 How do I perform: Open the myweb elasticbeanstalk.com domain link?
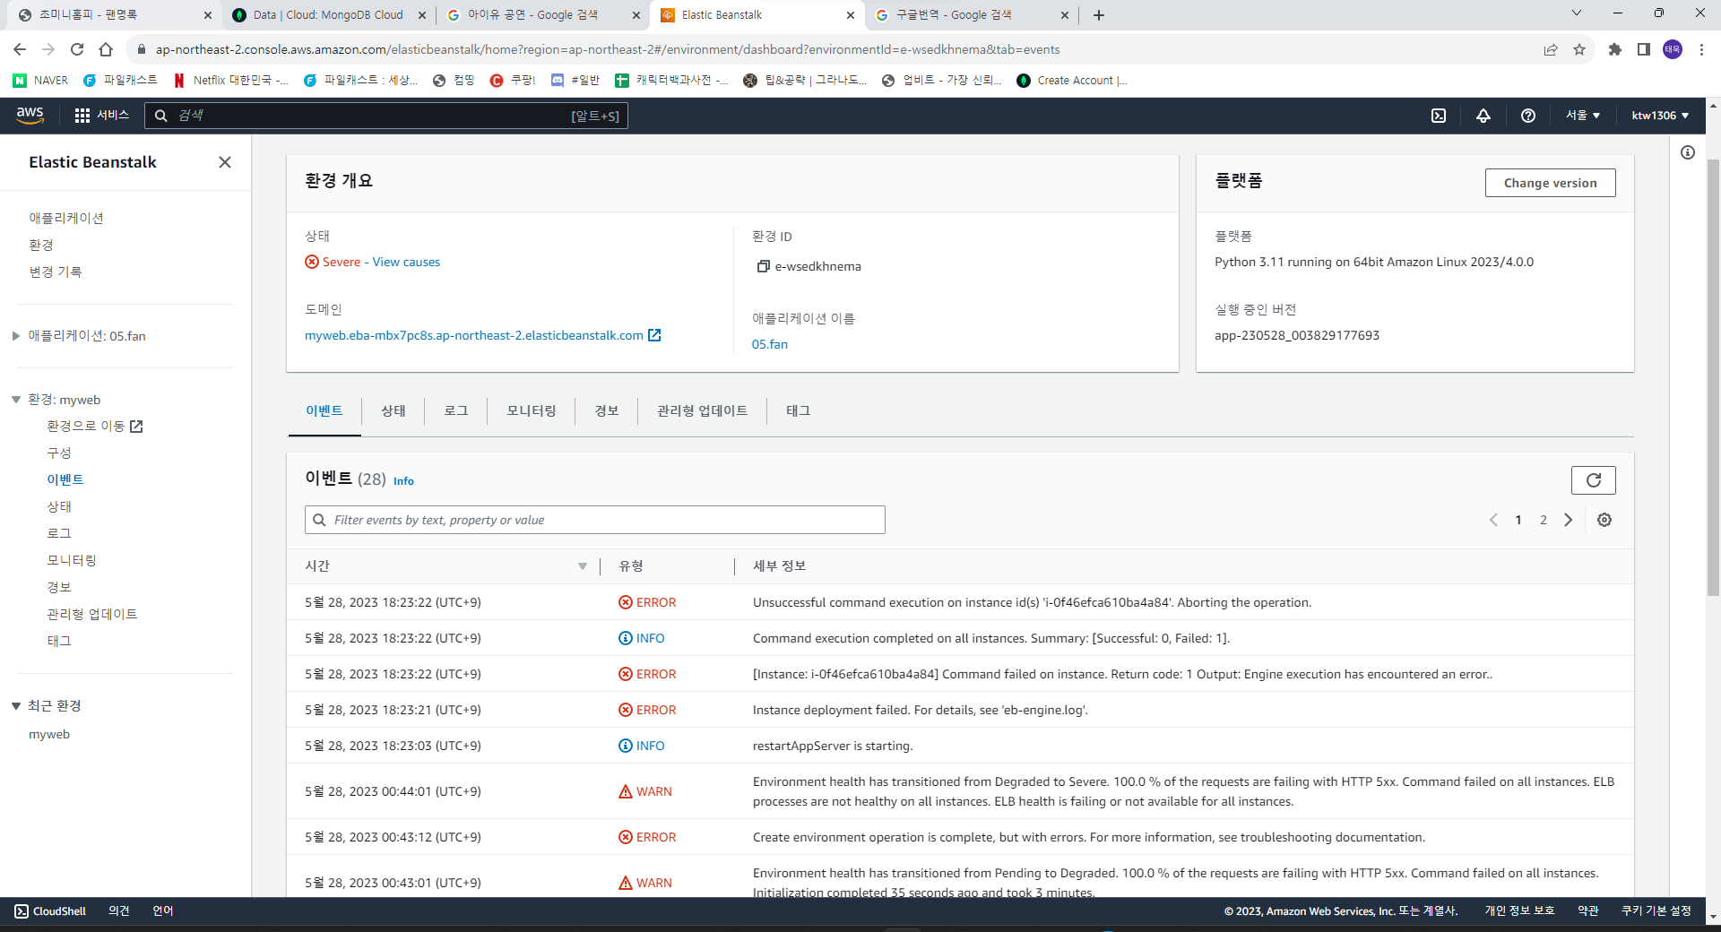click(482, 335)
